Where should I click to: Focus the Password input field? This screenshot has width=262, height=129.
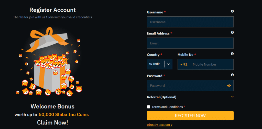click(x=185, y=86)
